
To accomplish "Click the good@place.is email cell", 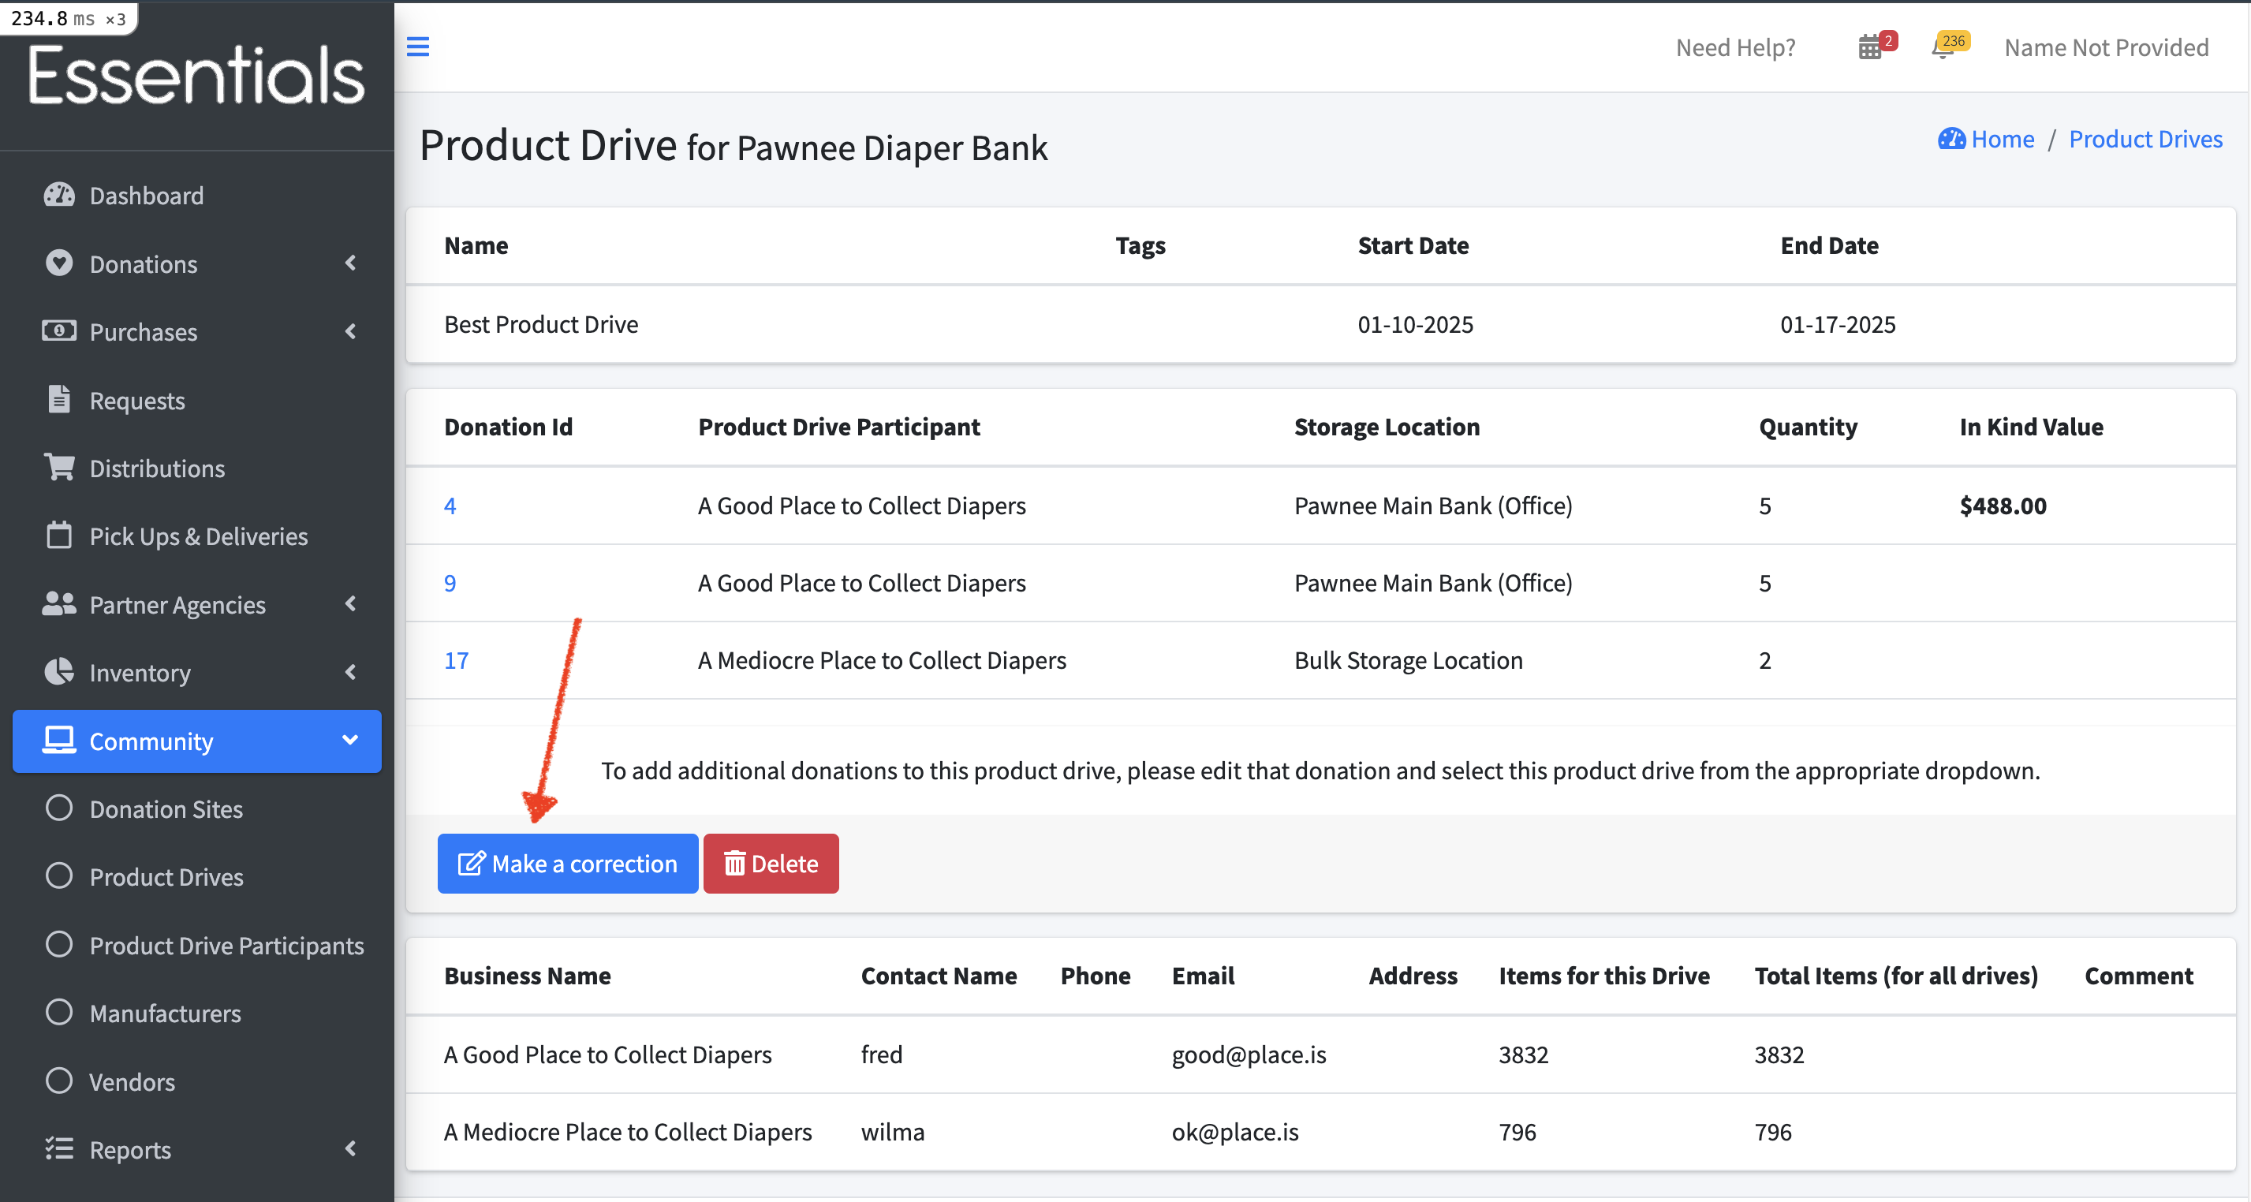I will 1249,1055.
